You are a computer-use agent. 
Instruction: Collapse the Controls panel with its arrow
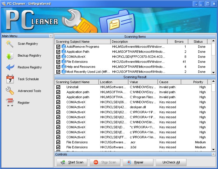213,154
